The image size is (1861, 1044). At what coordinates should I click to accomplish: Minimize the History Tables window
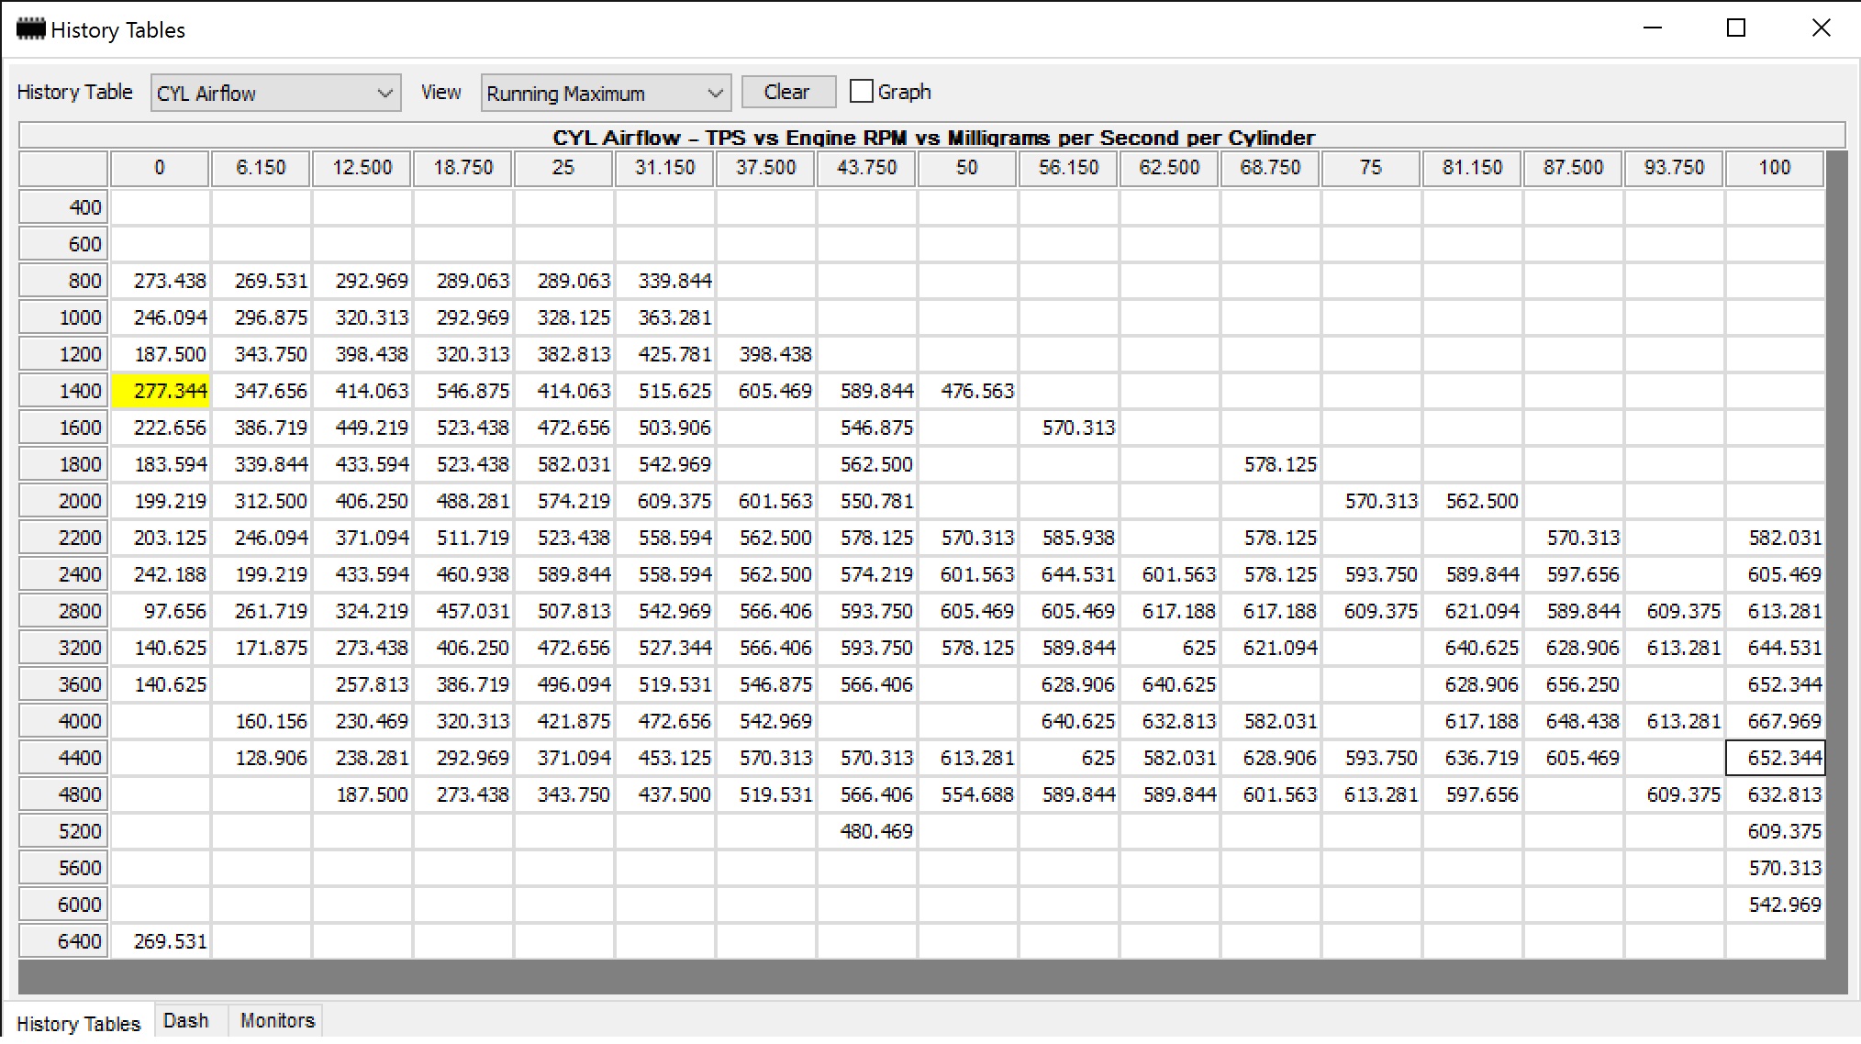click(x=1653, y=28)
